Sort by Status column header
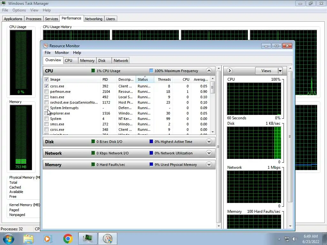This screenshot has height=245, width=327. [145, 79]
